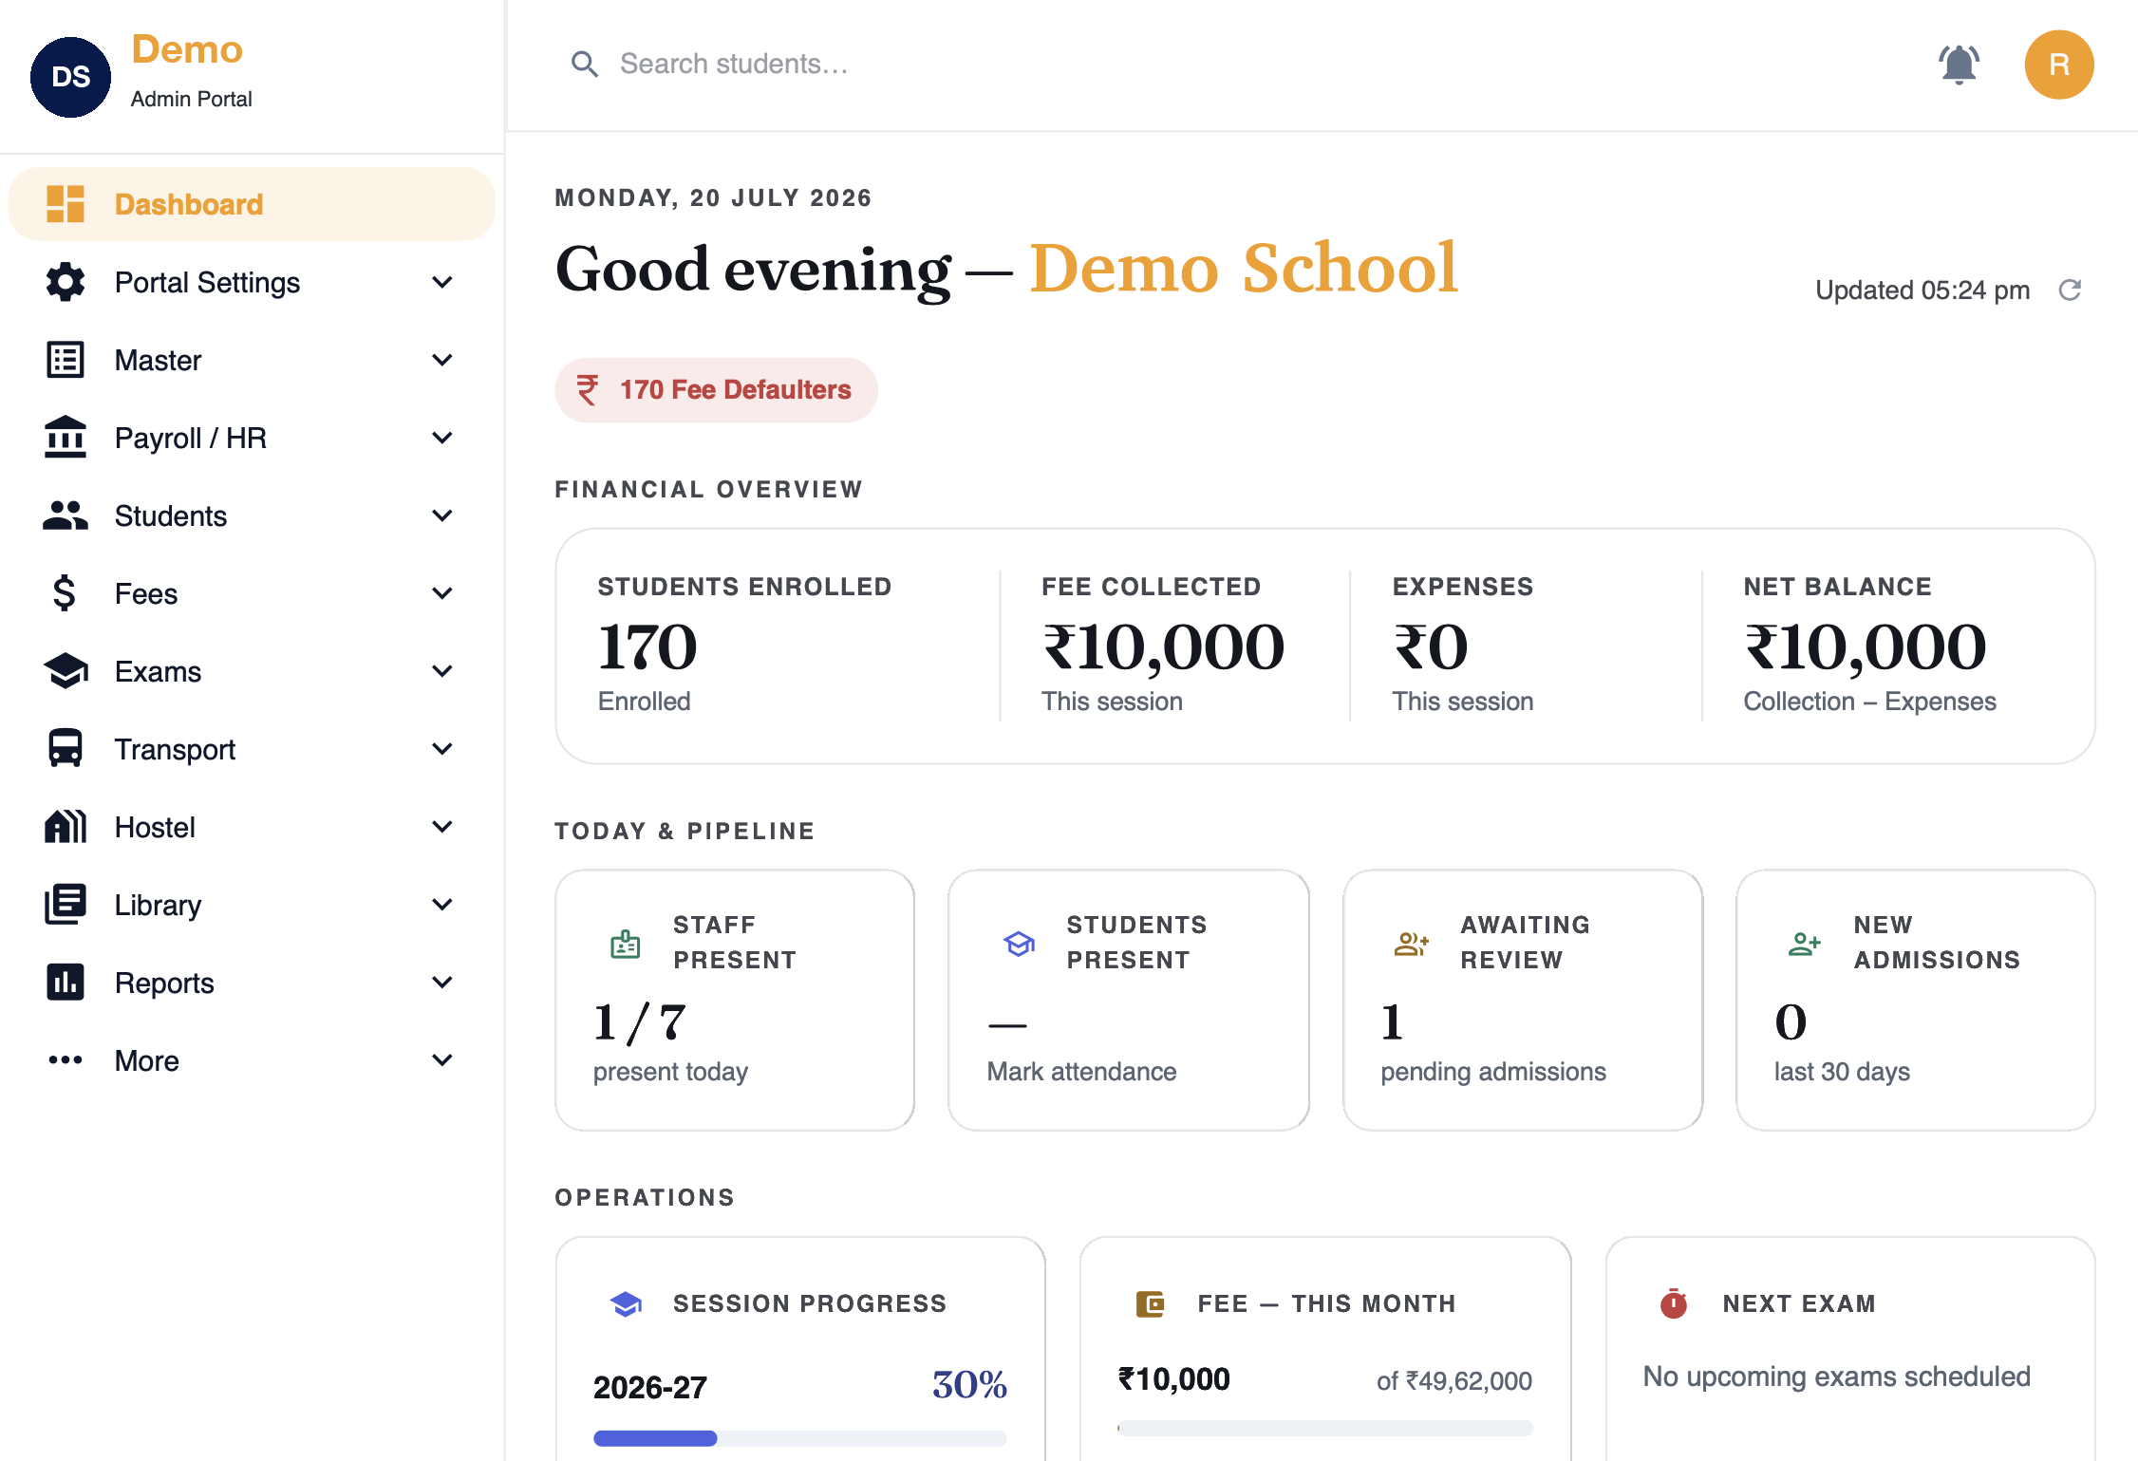This screenshot has height=1461, width=2138.
Task: Click the DS school logo
Action: (71, 77)
